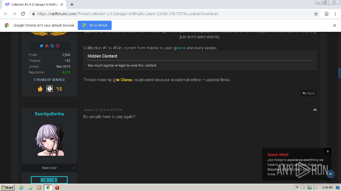Open a new browser tab
Screen dimensions: 341x191
coord(72,5)
